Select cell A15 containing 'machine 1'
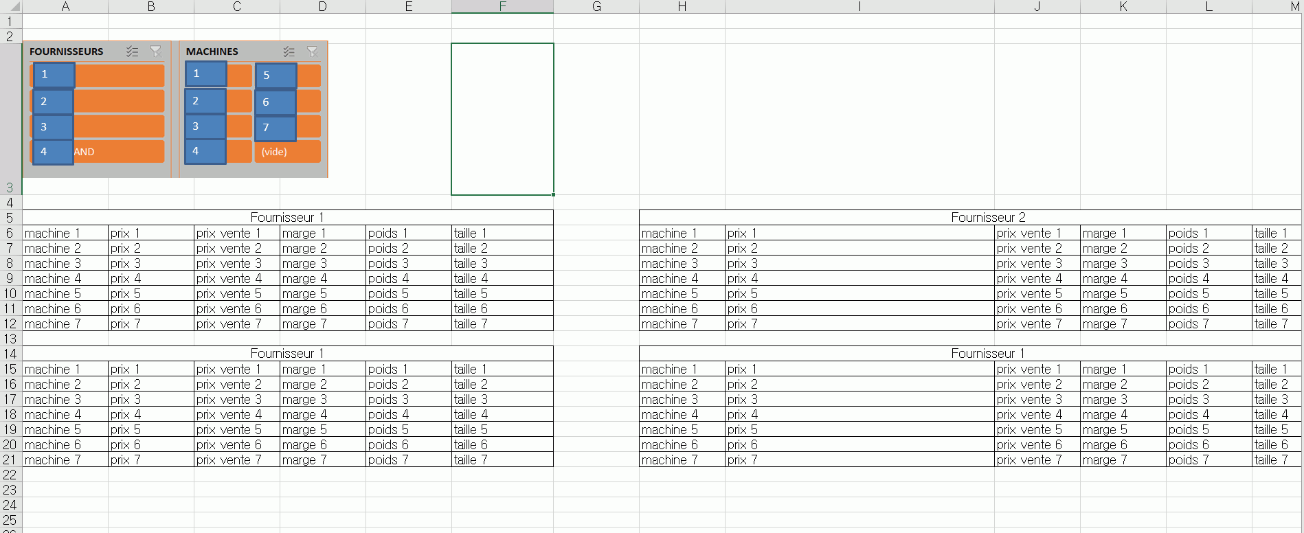 tap(65, 369)
